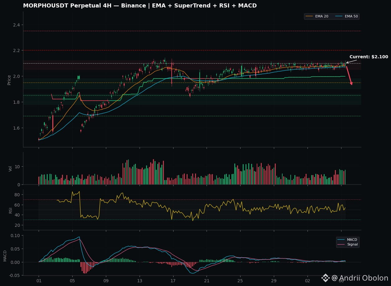Click the 60 tick on the RSI axis
This screenshot has width=391, height=286.
pos(17,205)
